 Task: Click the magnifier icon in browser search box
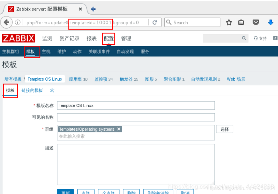169,22
